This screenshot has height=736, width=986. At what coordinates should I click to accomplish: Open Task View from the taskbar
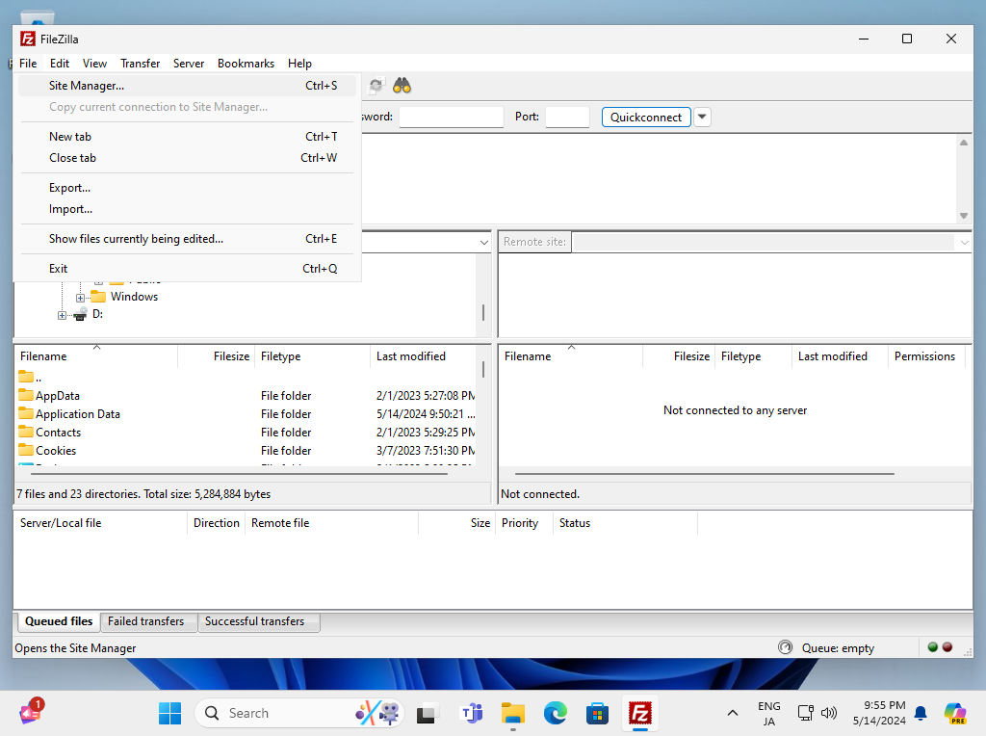426,713
